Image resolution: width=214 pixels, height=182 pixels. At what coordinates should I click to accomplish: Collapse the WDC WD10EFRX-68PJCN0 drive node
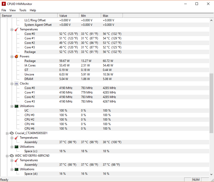(x=7, y=156)
